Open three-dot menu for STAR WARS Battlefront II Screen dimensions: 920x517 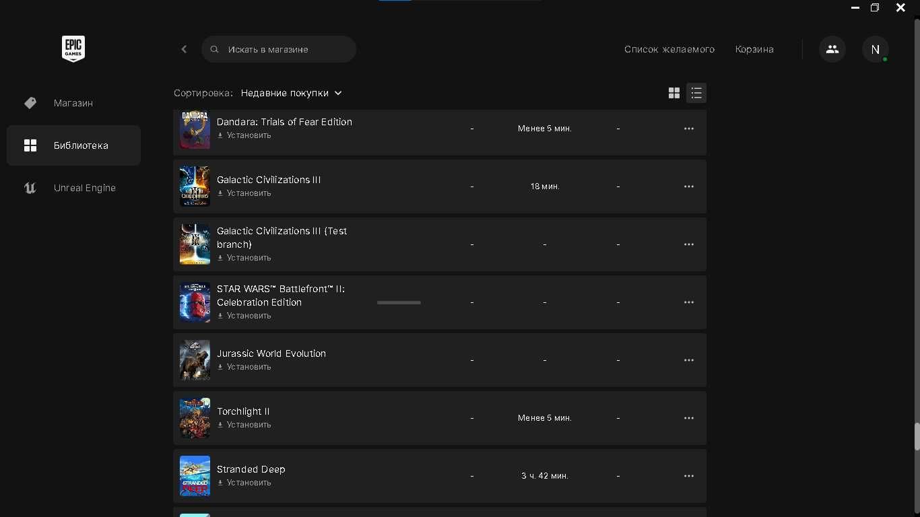(689, 302)
